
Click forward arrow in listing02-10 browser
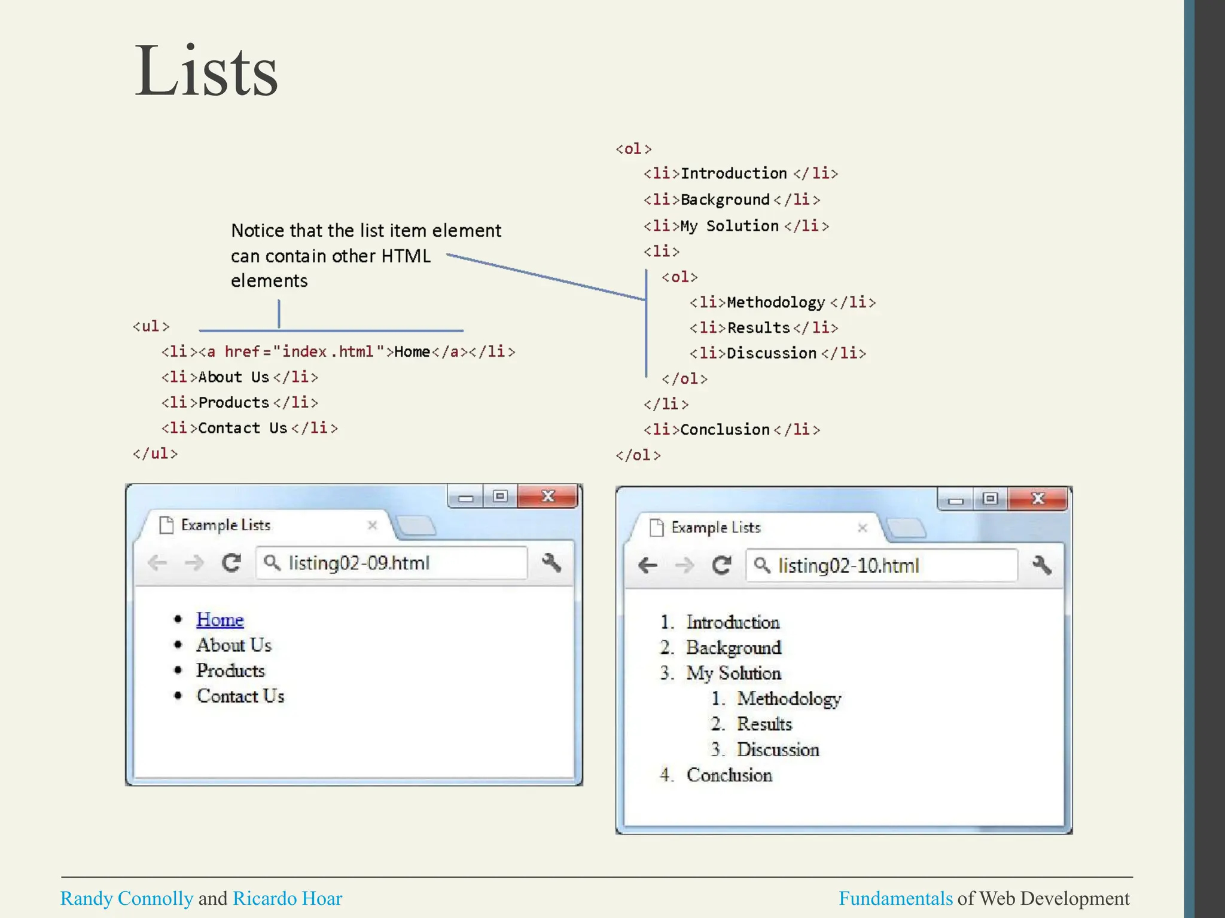tap(684, 565)
